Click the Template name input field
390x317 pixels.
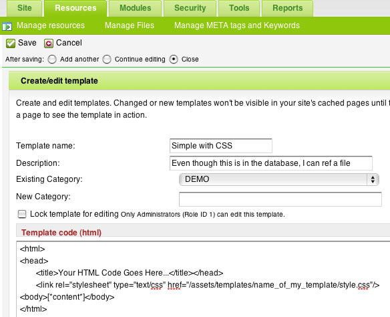pos(221,146)
